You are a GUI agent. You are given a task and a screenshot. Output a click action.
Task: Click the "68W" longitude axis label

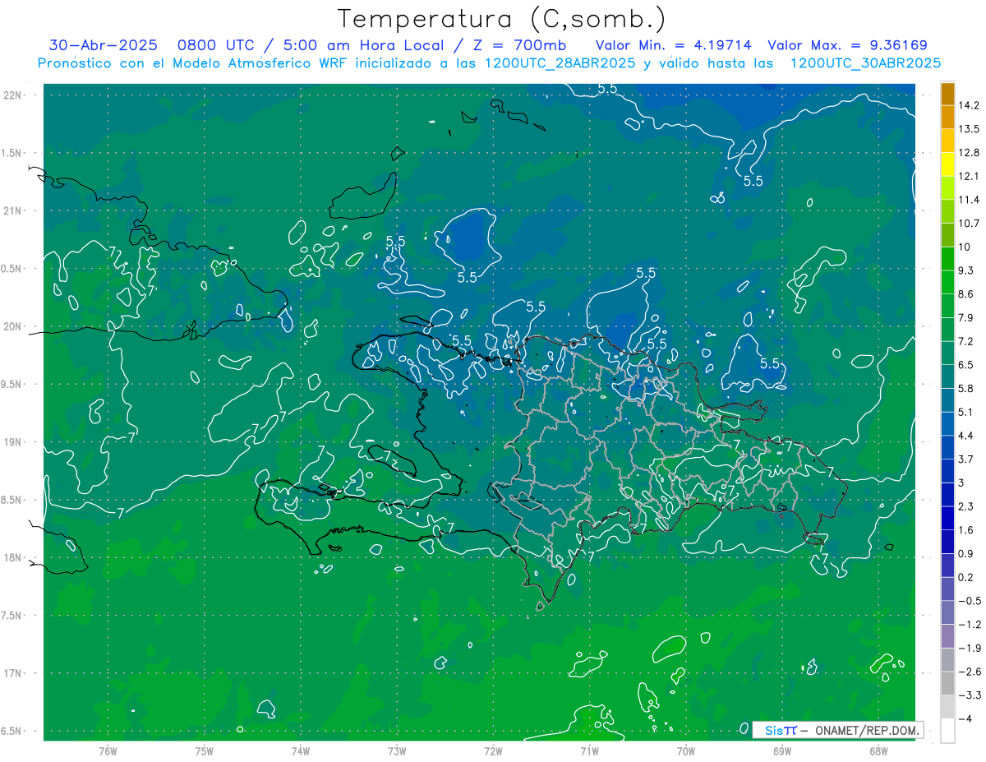click(x=878, y=750)
